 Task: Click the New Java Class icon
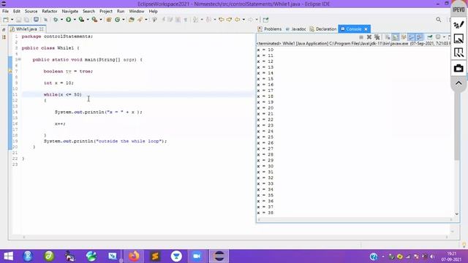(117, 20)
